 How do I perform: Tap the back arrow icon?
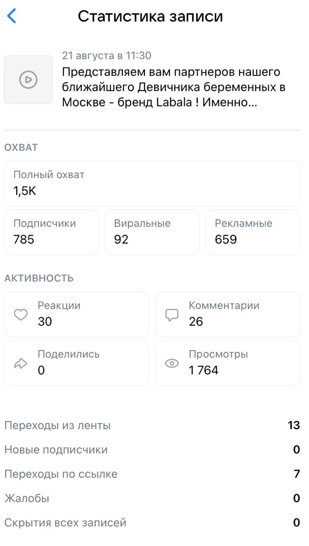[x=12, y=16]
